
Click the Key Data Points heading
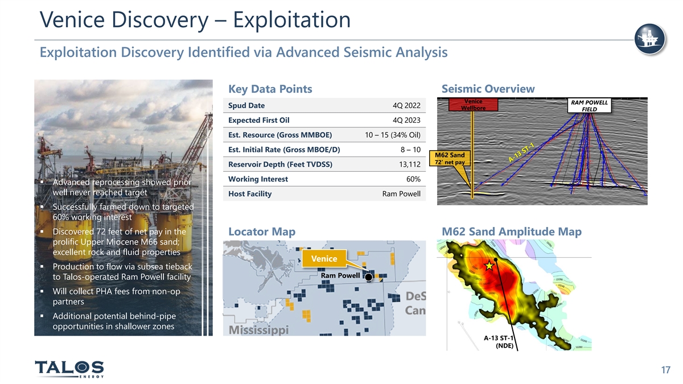click(270, 89)
